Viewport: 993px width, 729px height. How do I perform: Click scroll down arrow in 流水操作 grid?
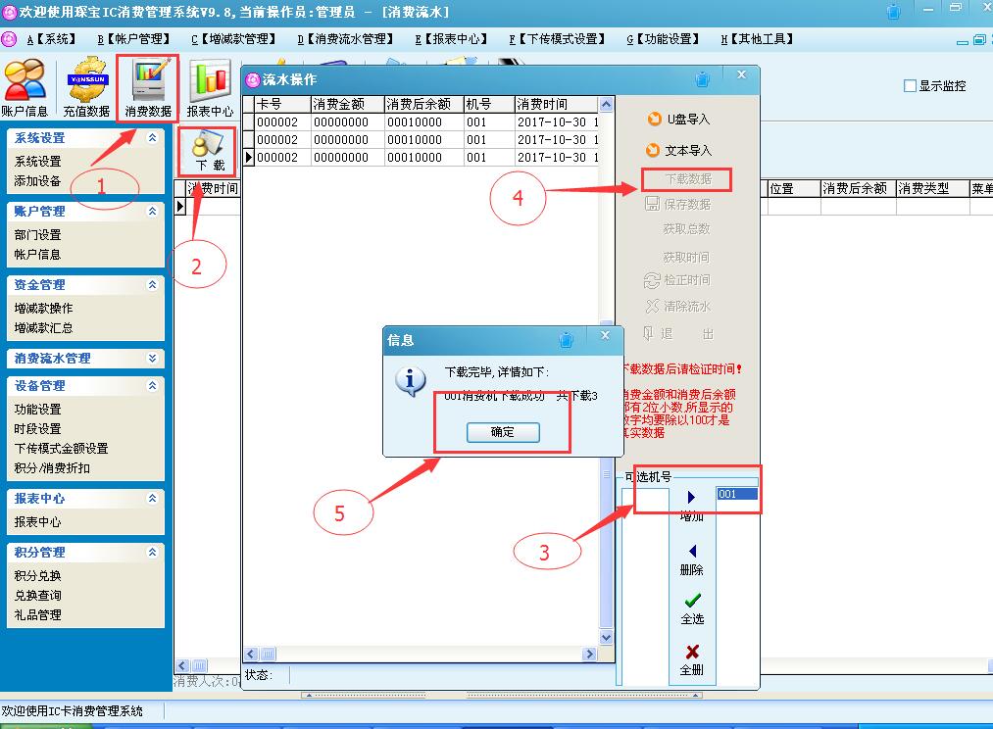click(606, 638)
